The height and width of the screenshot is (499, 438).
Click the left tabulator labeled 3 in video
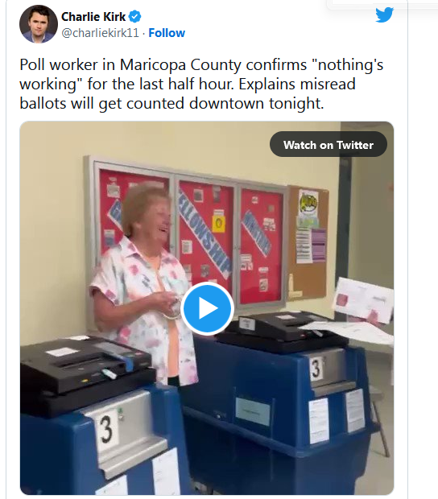[x=96, y=414]
